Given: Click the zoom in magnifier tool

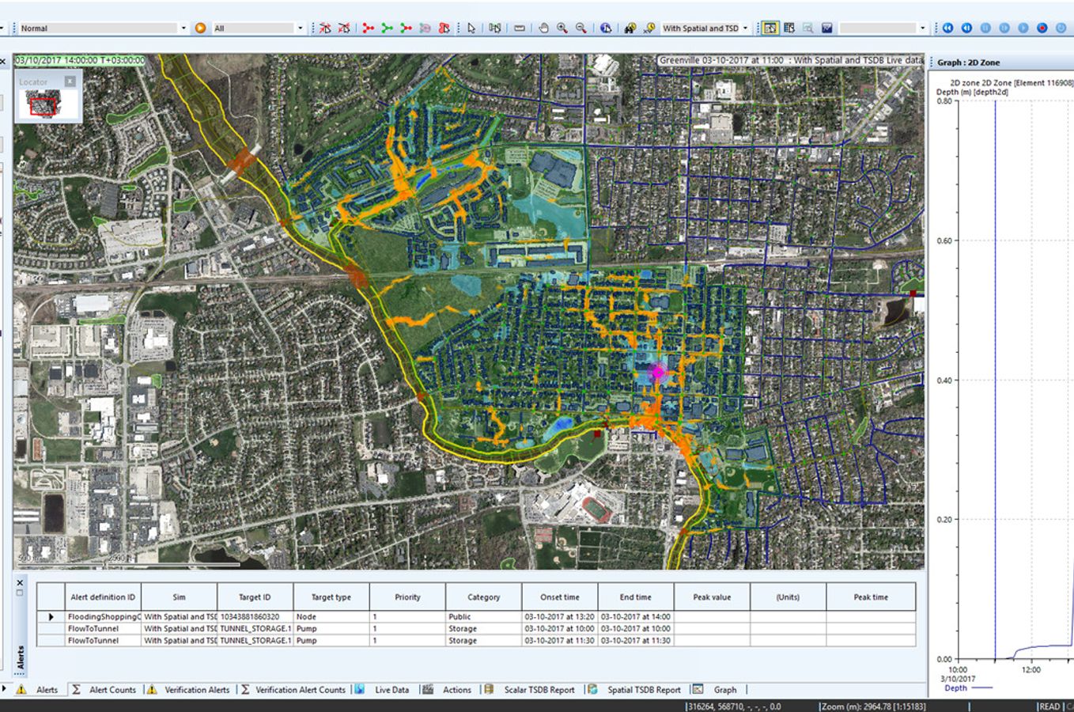Looking at the screenshot, I should click(562, 28).
